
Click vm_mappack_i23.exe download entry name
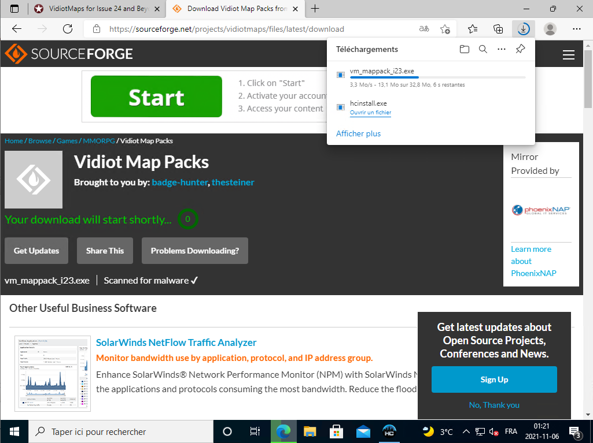click(382, 71)
